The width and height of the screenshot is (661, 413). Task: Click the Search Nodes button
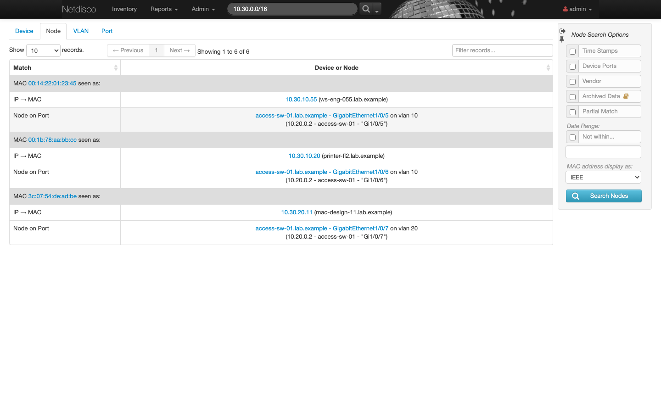[604, 196]
